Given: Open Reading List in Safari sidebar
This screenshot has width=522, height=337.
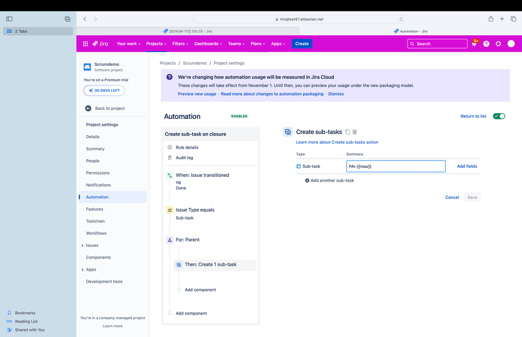Looking at the screenshot, I should point(26,321).
